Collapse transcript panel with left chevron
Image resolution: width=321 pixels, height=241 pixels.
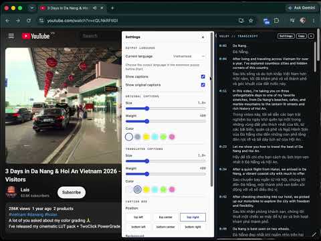click(216, 36)
